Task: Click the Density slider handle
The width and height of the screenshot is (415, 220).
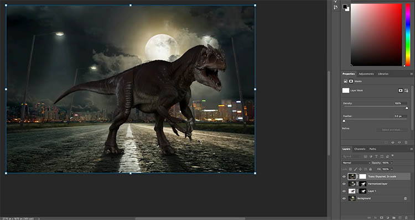Action: (x=407, y=108)
